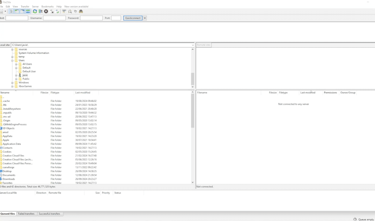Open the Site Manager dropdown arrow
This screenshot has height=221, width=375.
5,11
